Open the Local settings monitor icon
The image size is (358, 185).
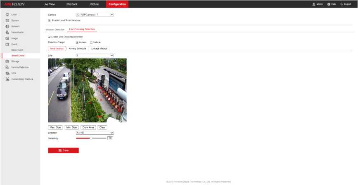7,14
